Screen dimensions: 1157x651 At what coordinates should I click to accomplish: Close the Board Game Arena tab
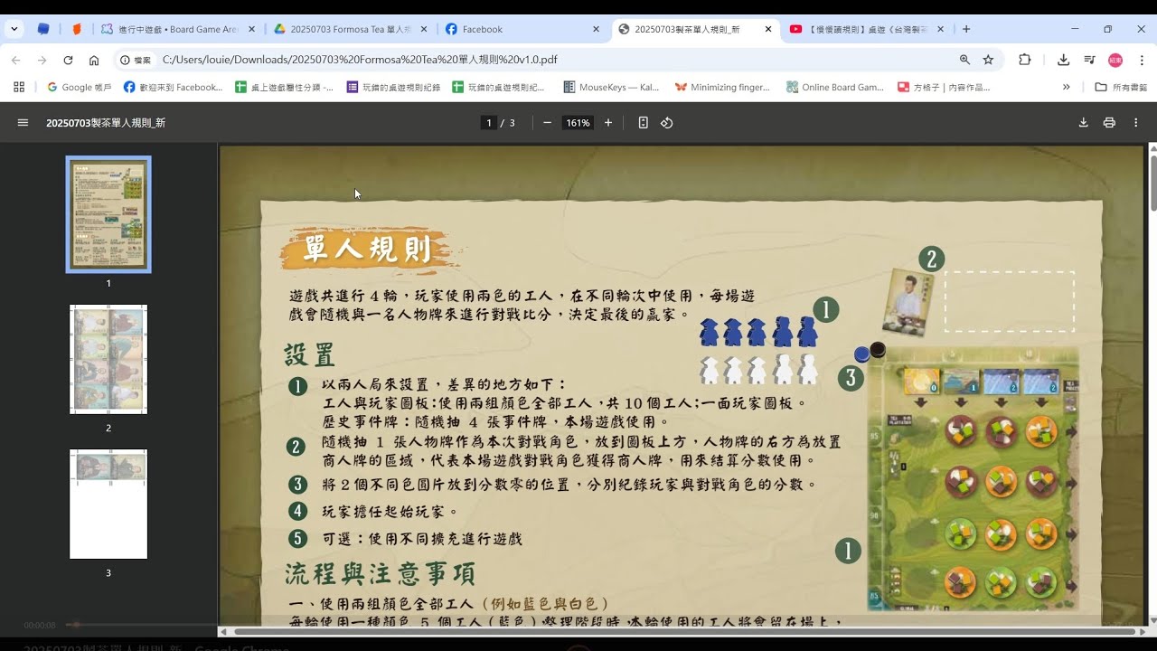tap(251, 29)
